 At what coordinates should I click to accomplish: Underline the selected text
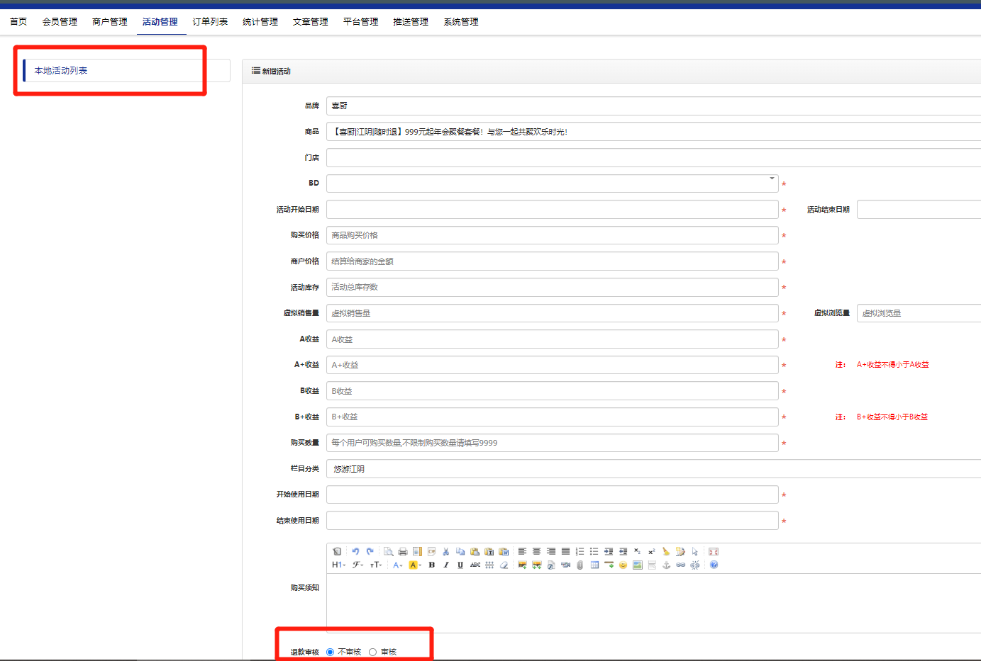(460, 565)
